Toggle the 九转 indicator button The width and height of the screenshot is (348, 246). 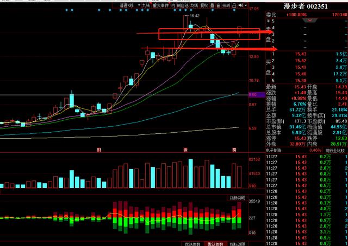coord(146,5)
